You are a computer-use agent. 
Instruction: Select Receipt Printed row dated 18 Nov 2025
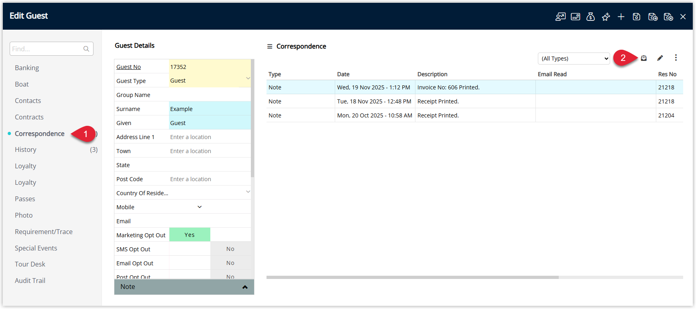[475, 101]
